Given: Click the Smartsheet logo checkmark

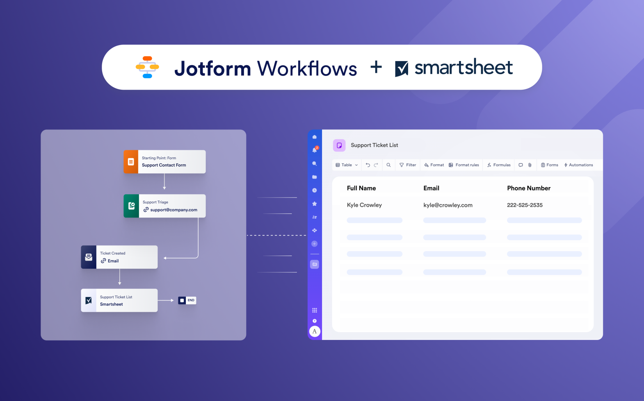Looking at the screenshot, I should point(401,68).
